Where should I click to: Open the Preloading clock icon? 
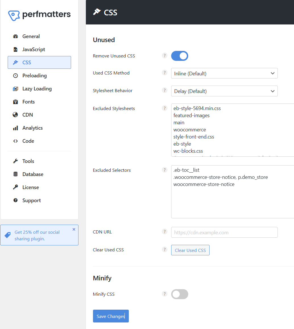(x=16, y=75)
